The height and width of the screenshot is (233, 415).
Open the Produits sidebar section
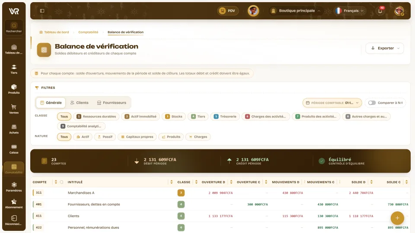click(x=14, y=89)
